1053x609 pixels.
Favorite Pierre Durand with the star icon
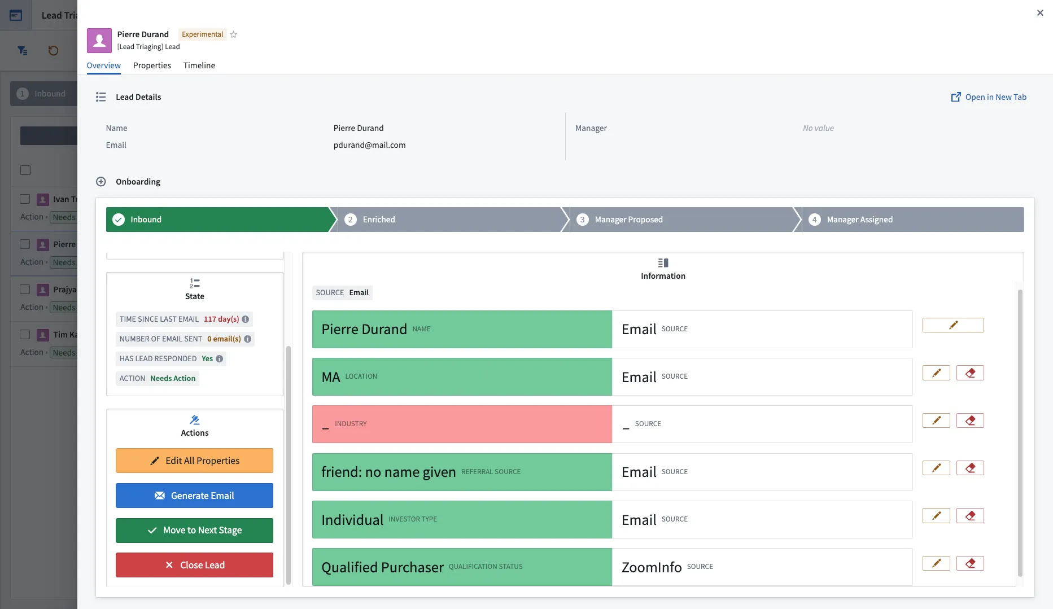coord(233,34)
